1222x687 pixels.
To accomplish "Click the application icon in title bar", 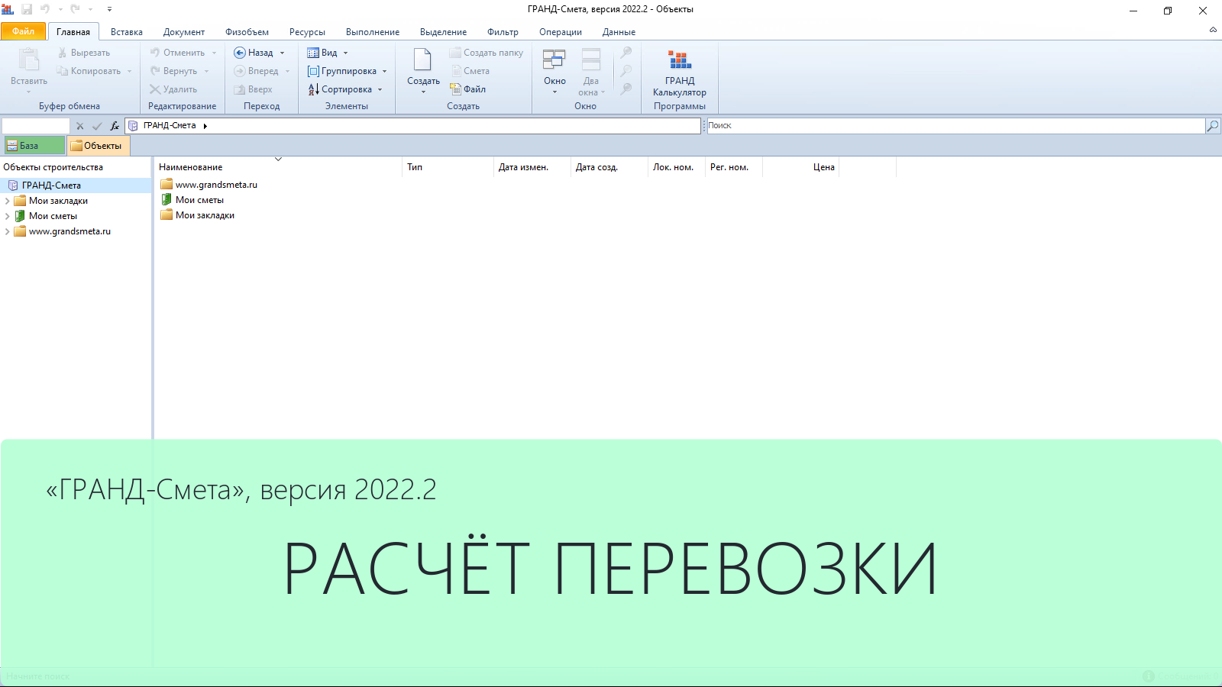I will (x=8, y=9).
